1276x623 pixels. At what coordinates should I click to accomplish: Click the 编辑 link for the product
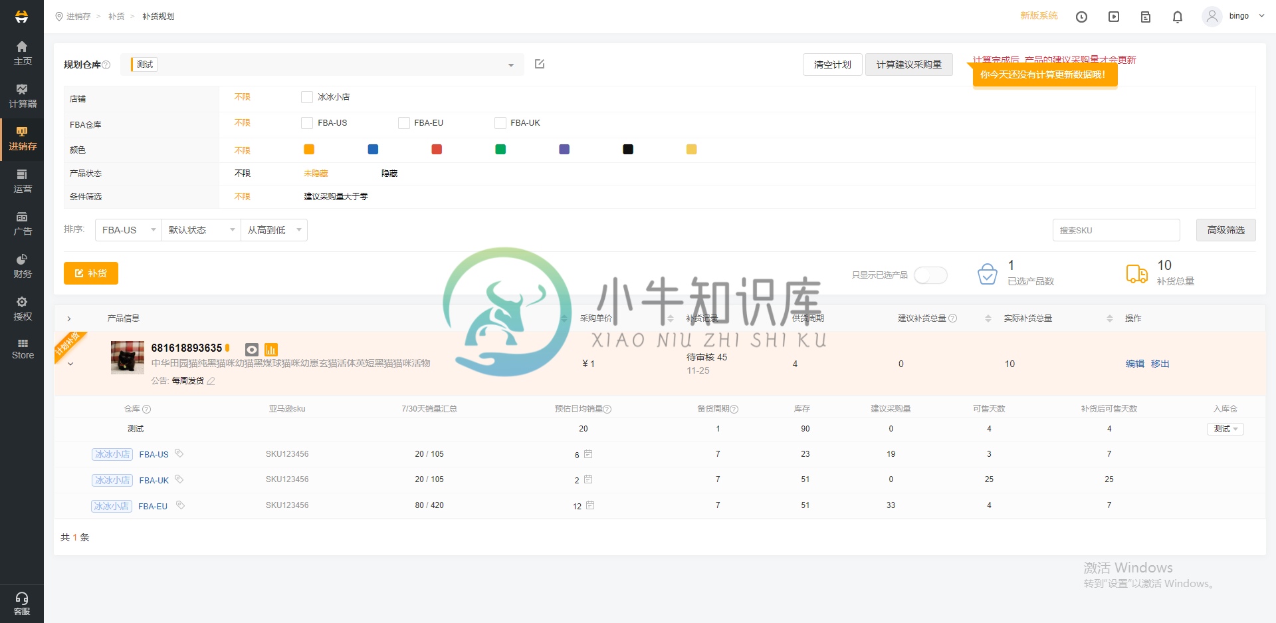coord(1134,364)
